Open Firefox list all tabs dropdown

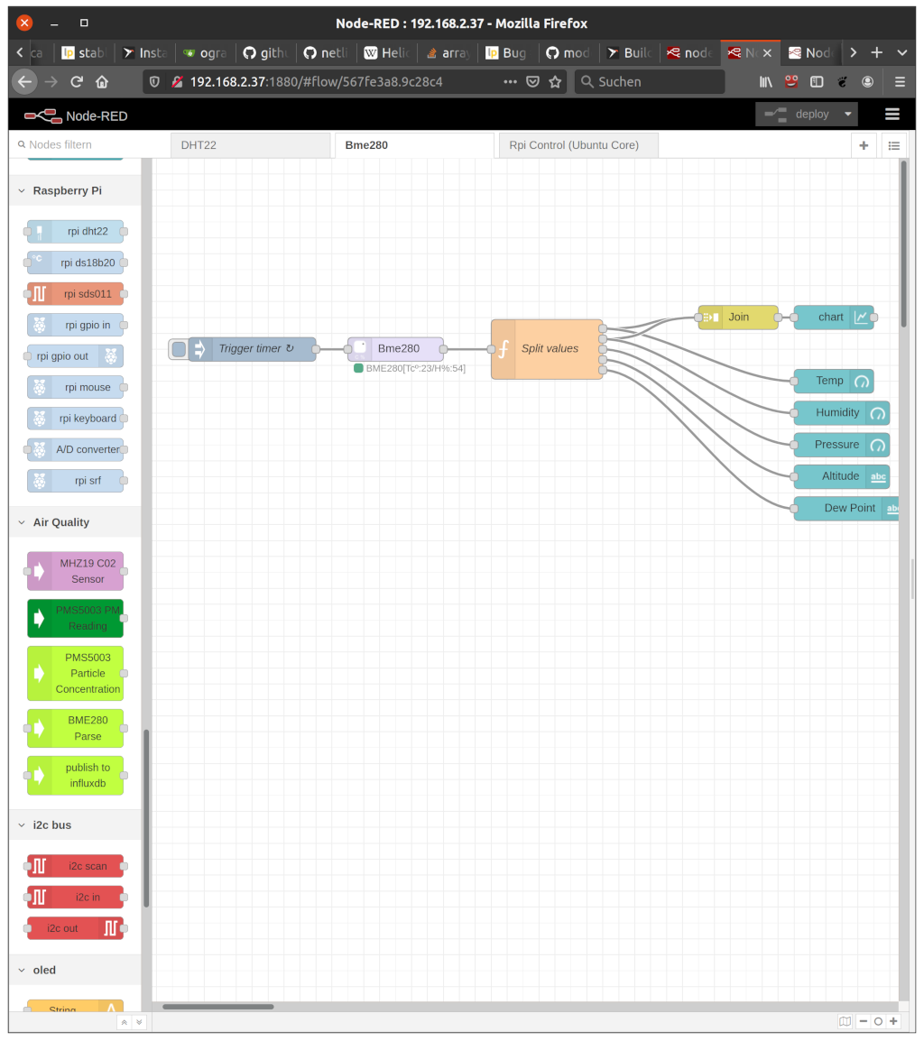pyautogui.click(x=902, y=52)
